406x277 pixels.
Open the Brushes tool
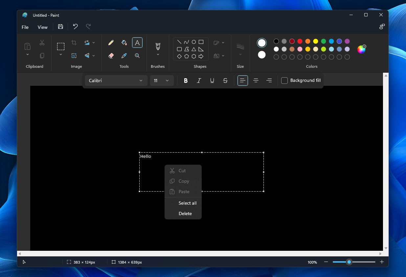pyautogui.click(x=158, y=46)
